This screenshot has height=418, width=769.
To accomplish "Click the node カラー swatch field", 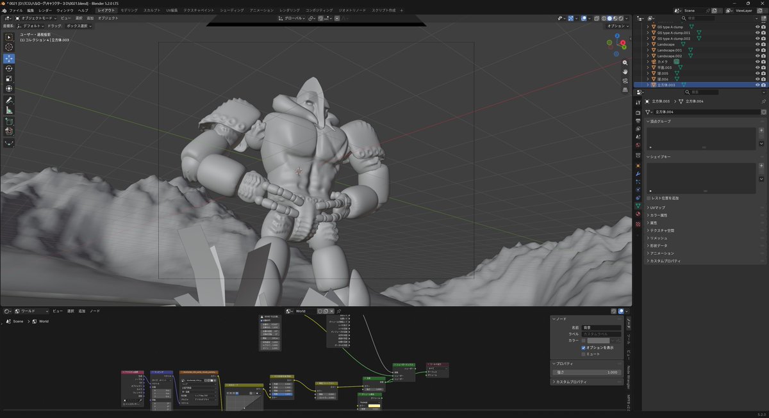I will coord(599,341).
